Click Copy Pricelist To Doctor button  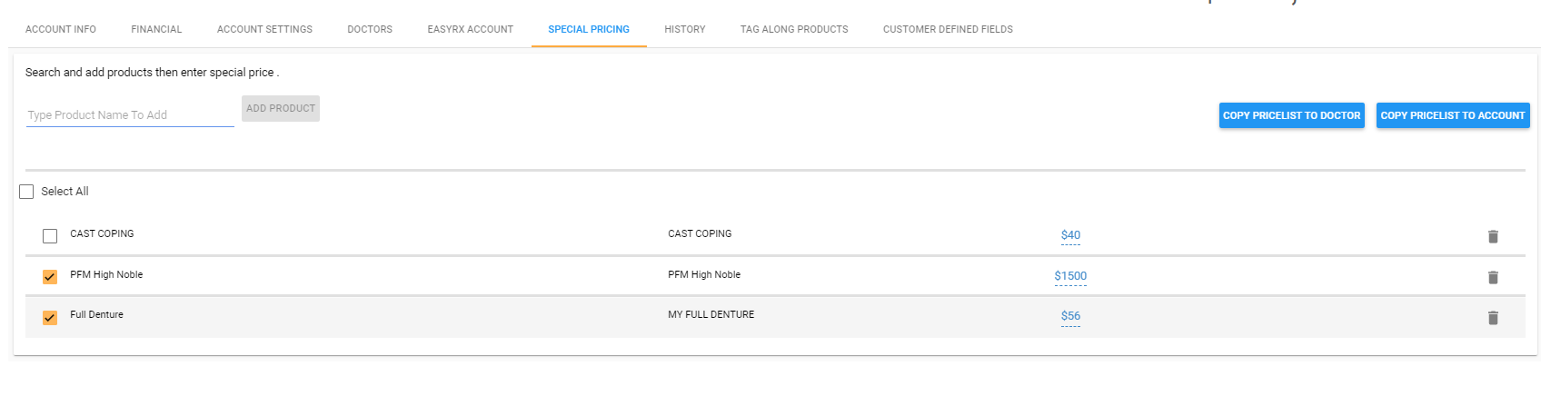tap(1291, 115)
